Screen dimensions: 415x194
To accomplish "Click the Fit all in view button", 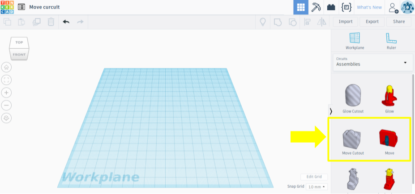I will coord(6,80).
